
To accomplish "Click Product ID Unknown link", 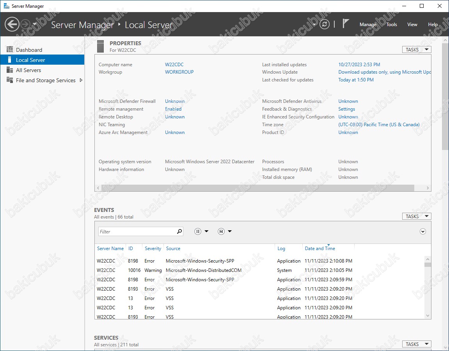I will point(348,132).
